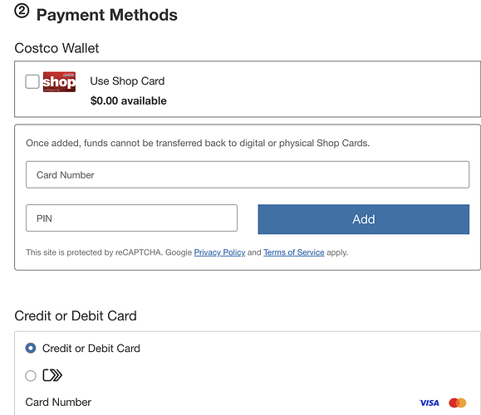Click the Mastercard logo

[x=458, y=403]
